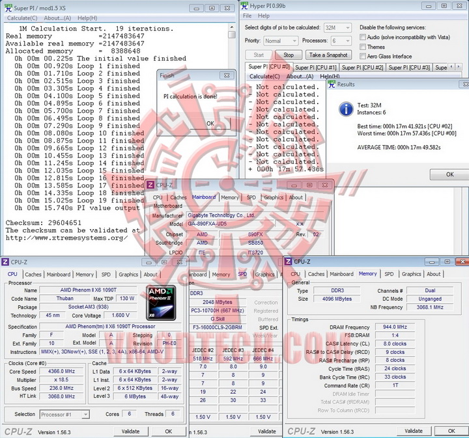Click the AMD Phenom II processor logo
The height and width of the screenshot is (438, 469).
(x=161, y=303)
